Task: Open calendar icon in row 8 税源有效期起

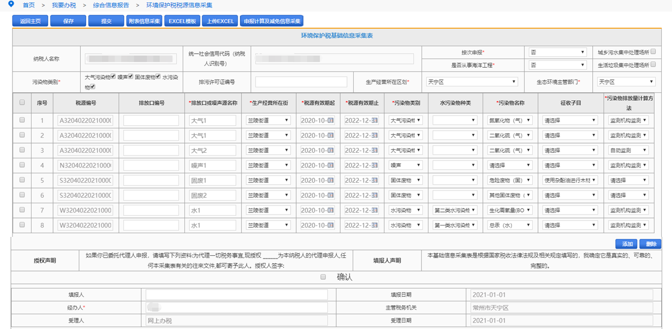Action: point(331,225)
